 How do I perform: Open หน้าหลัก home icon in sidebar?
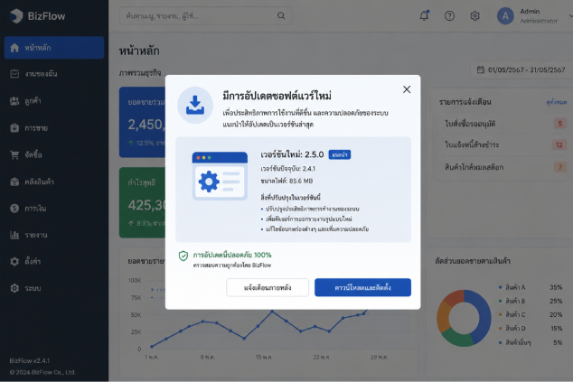[14, 48]
